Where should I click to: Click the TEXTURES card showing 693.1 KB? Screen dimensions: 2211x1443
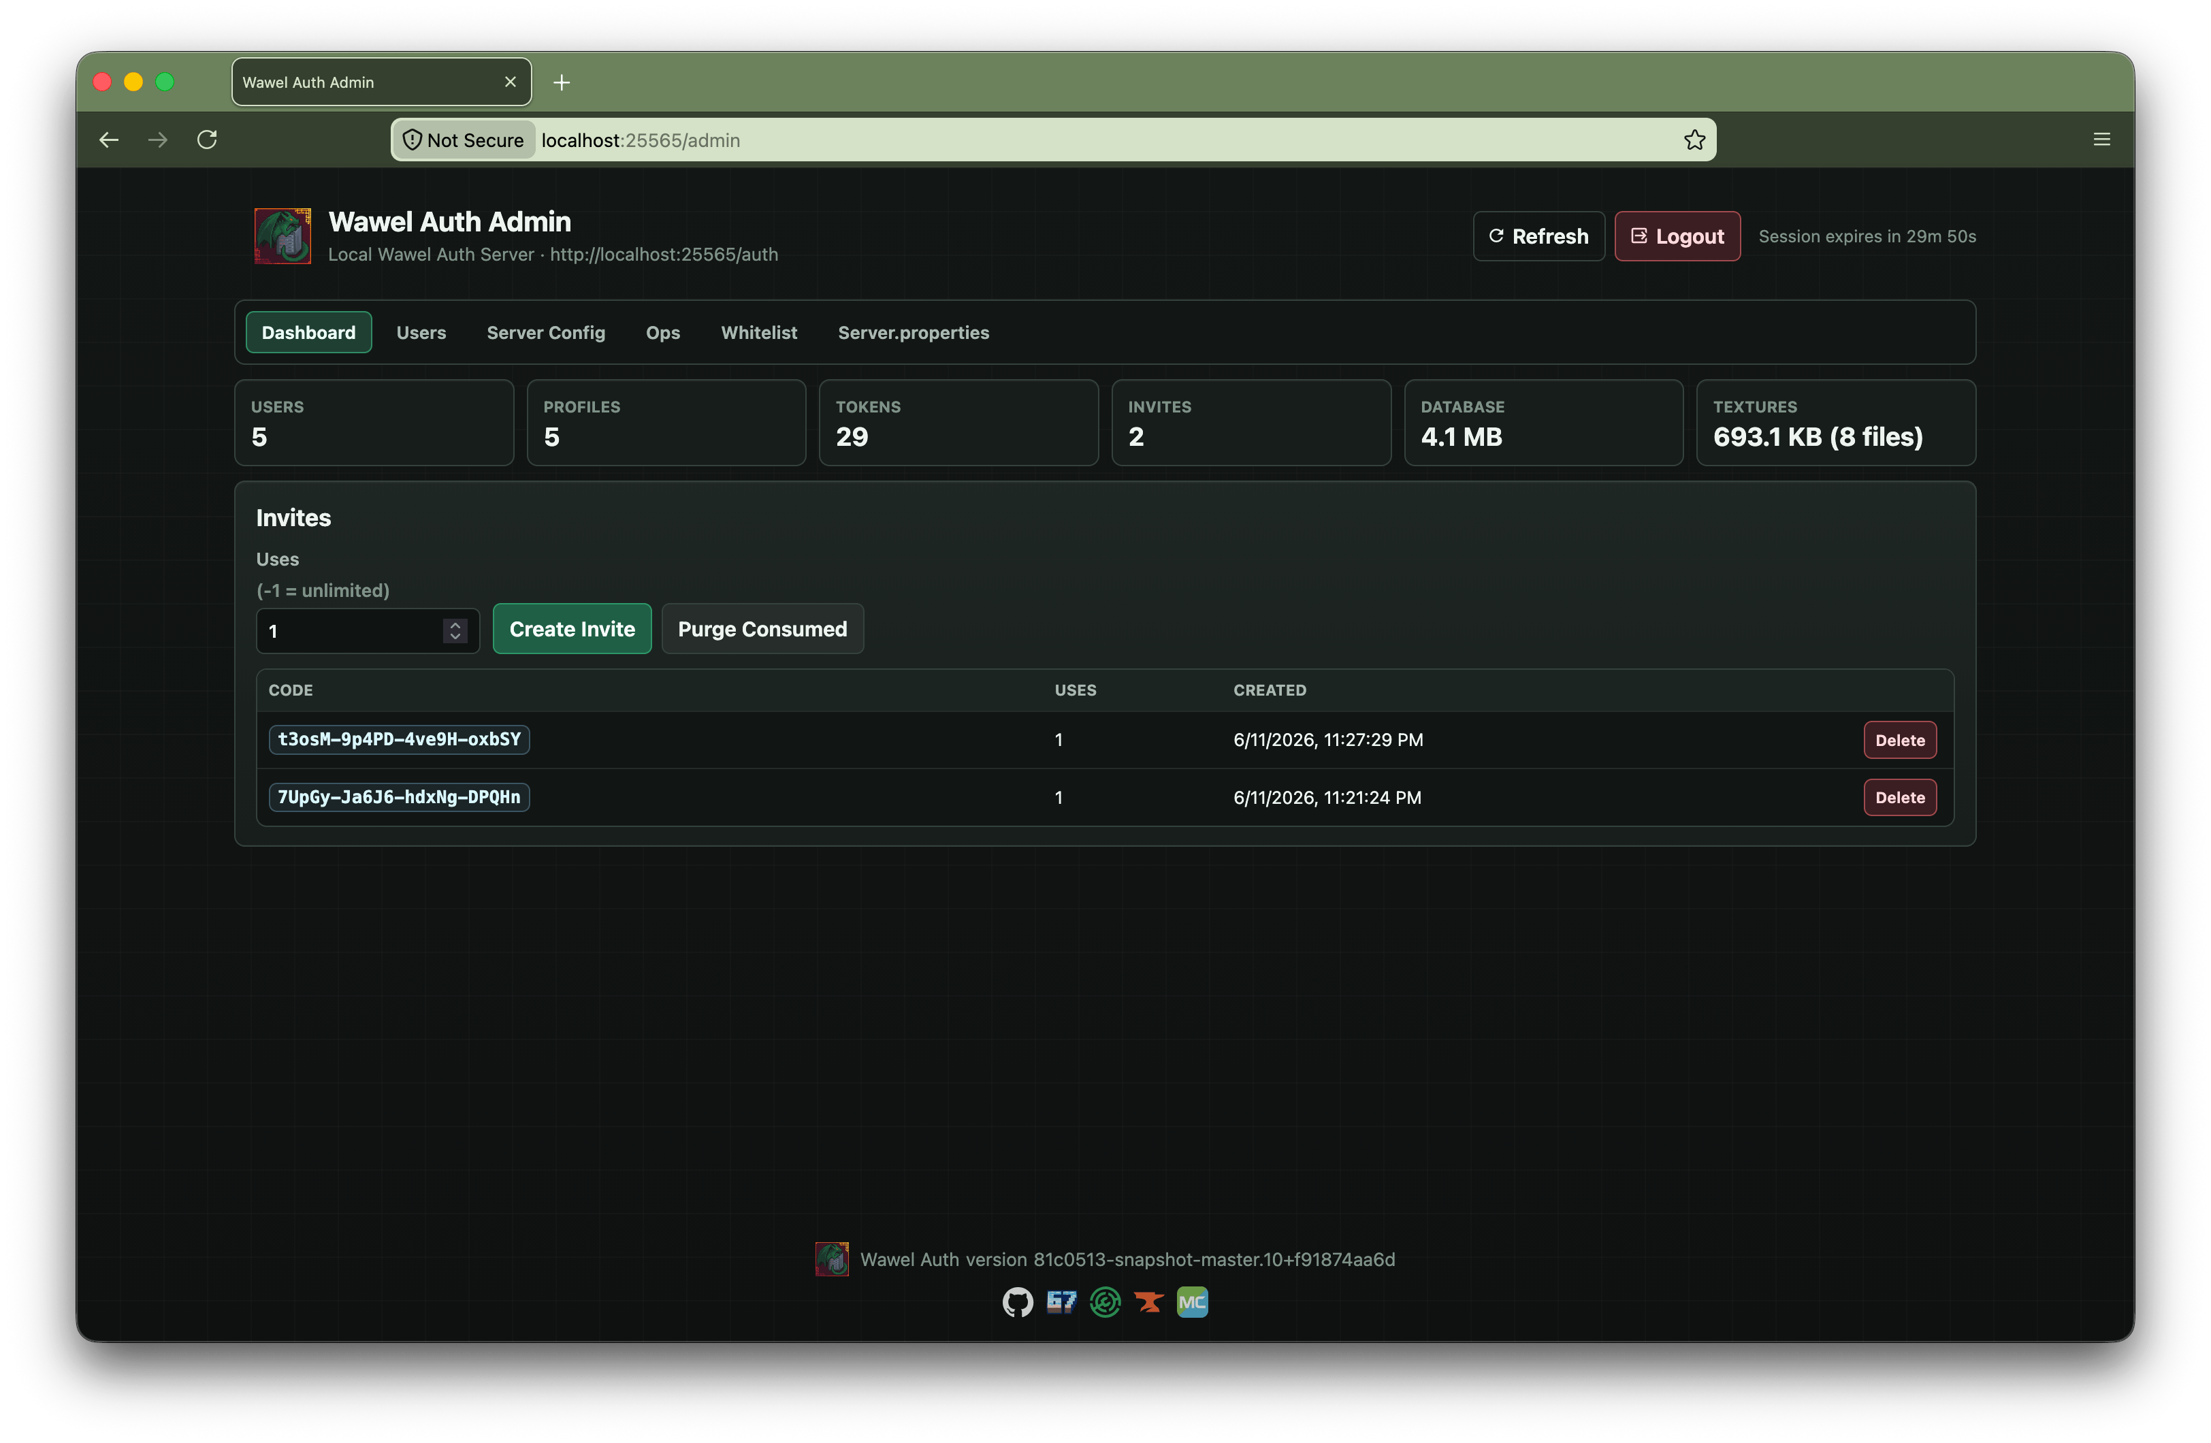coord(1836,423)
